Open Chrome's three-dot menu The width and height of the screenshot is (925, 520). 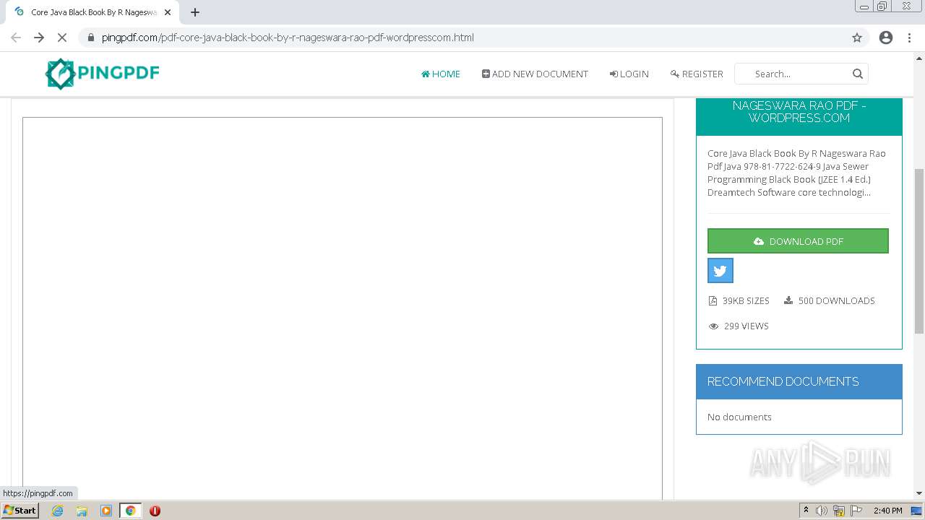(x=909, y=38)
